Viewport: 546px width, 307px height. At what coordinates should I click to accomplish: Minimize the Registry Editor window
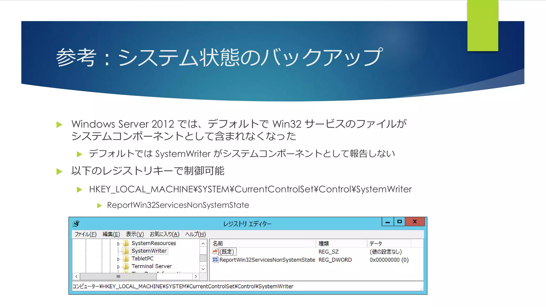point(388,222)
